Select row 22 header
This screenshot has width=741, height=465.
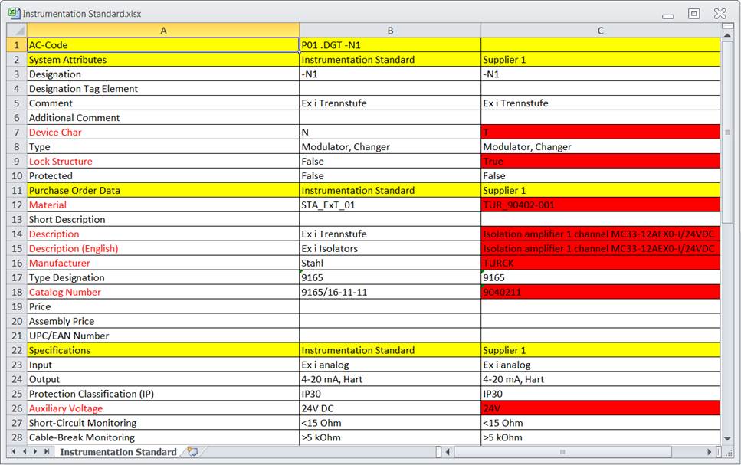coord(17,350)
